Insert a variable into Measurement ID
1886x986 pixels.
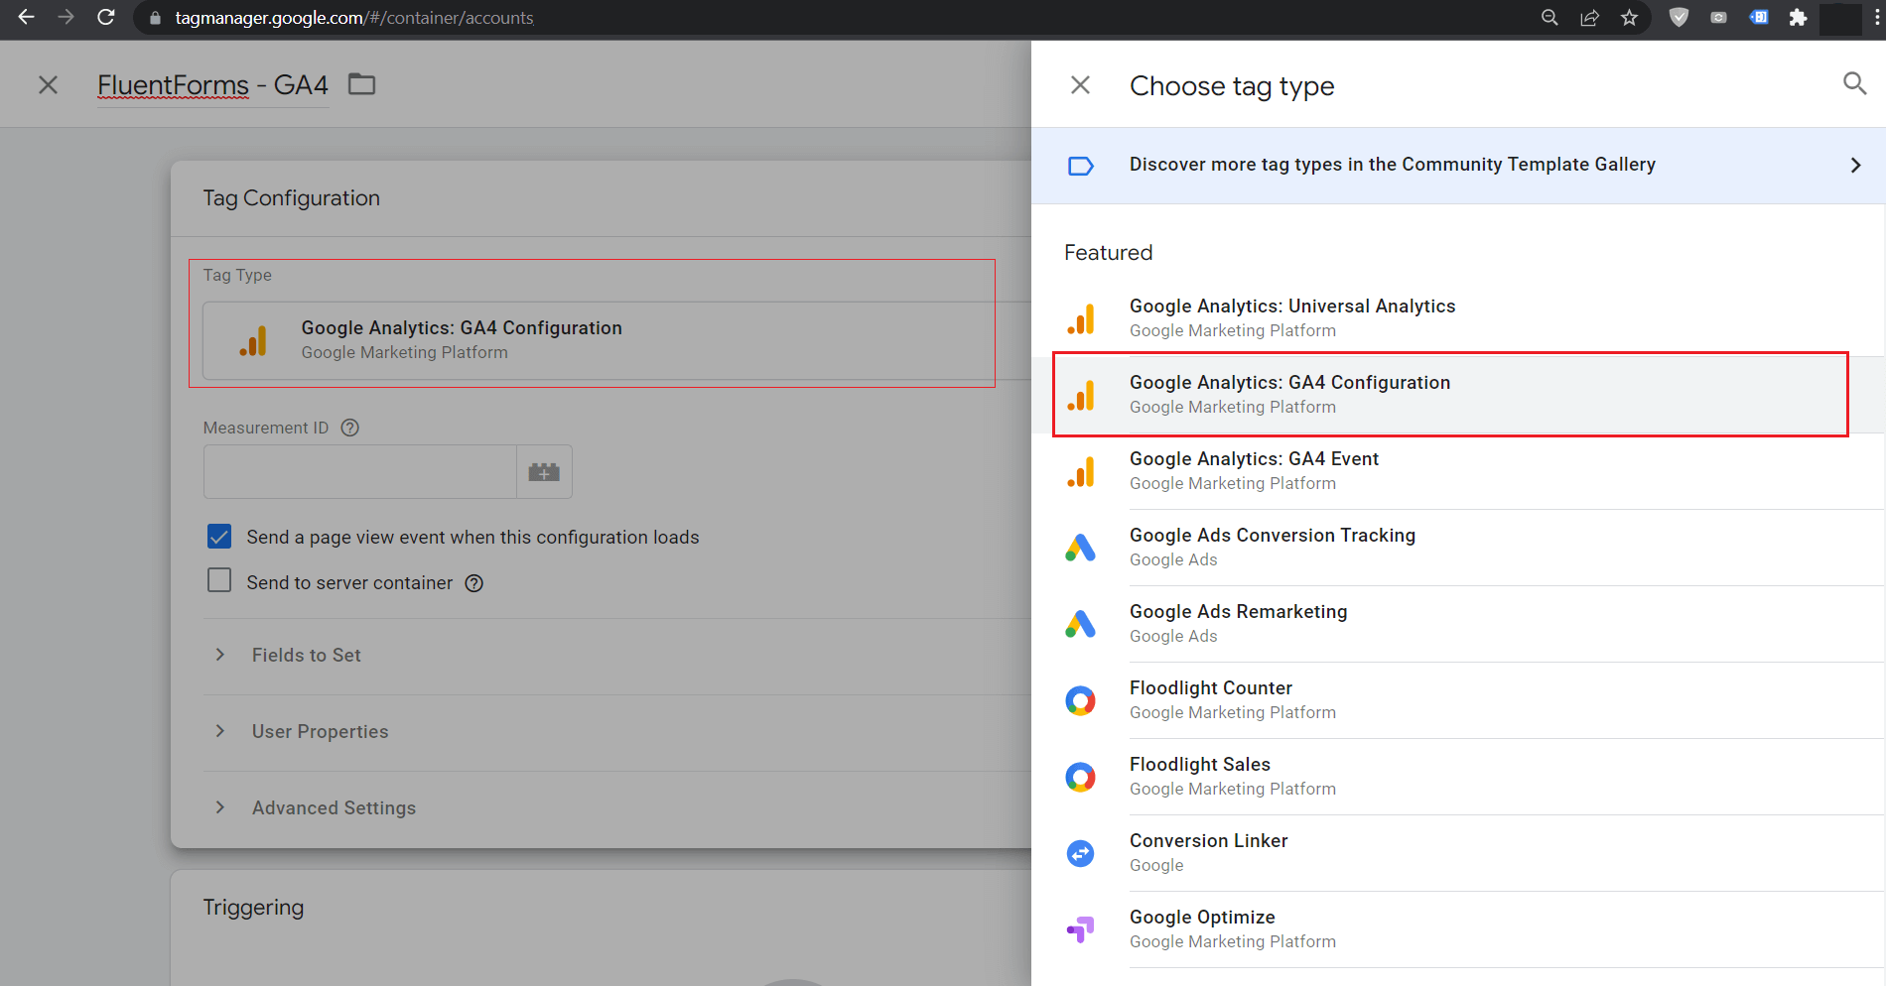pos(544,472)
